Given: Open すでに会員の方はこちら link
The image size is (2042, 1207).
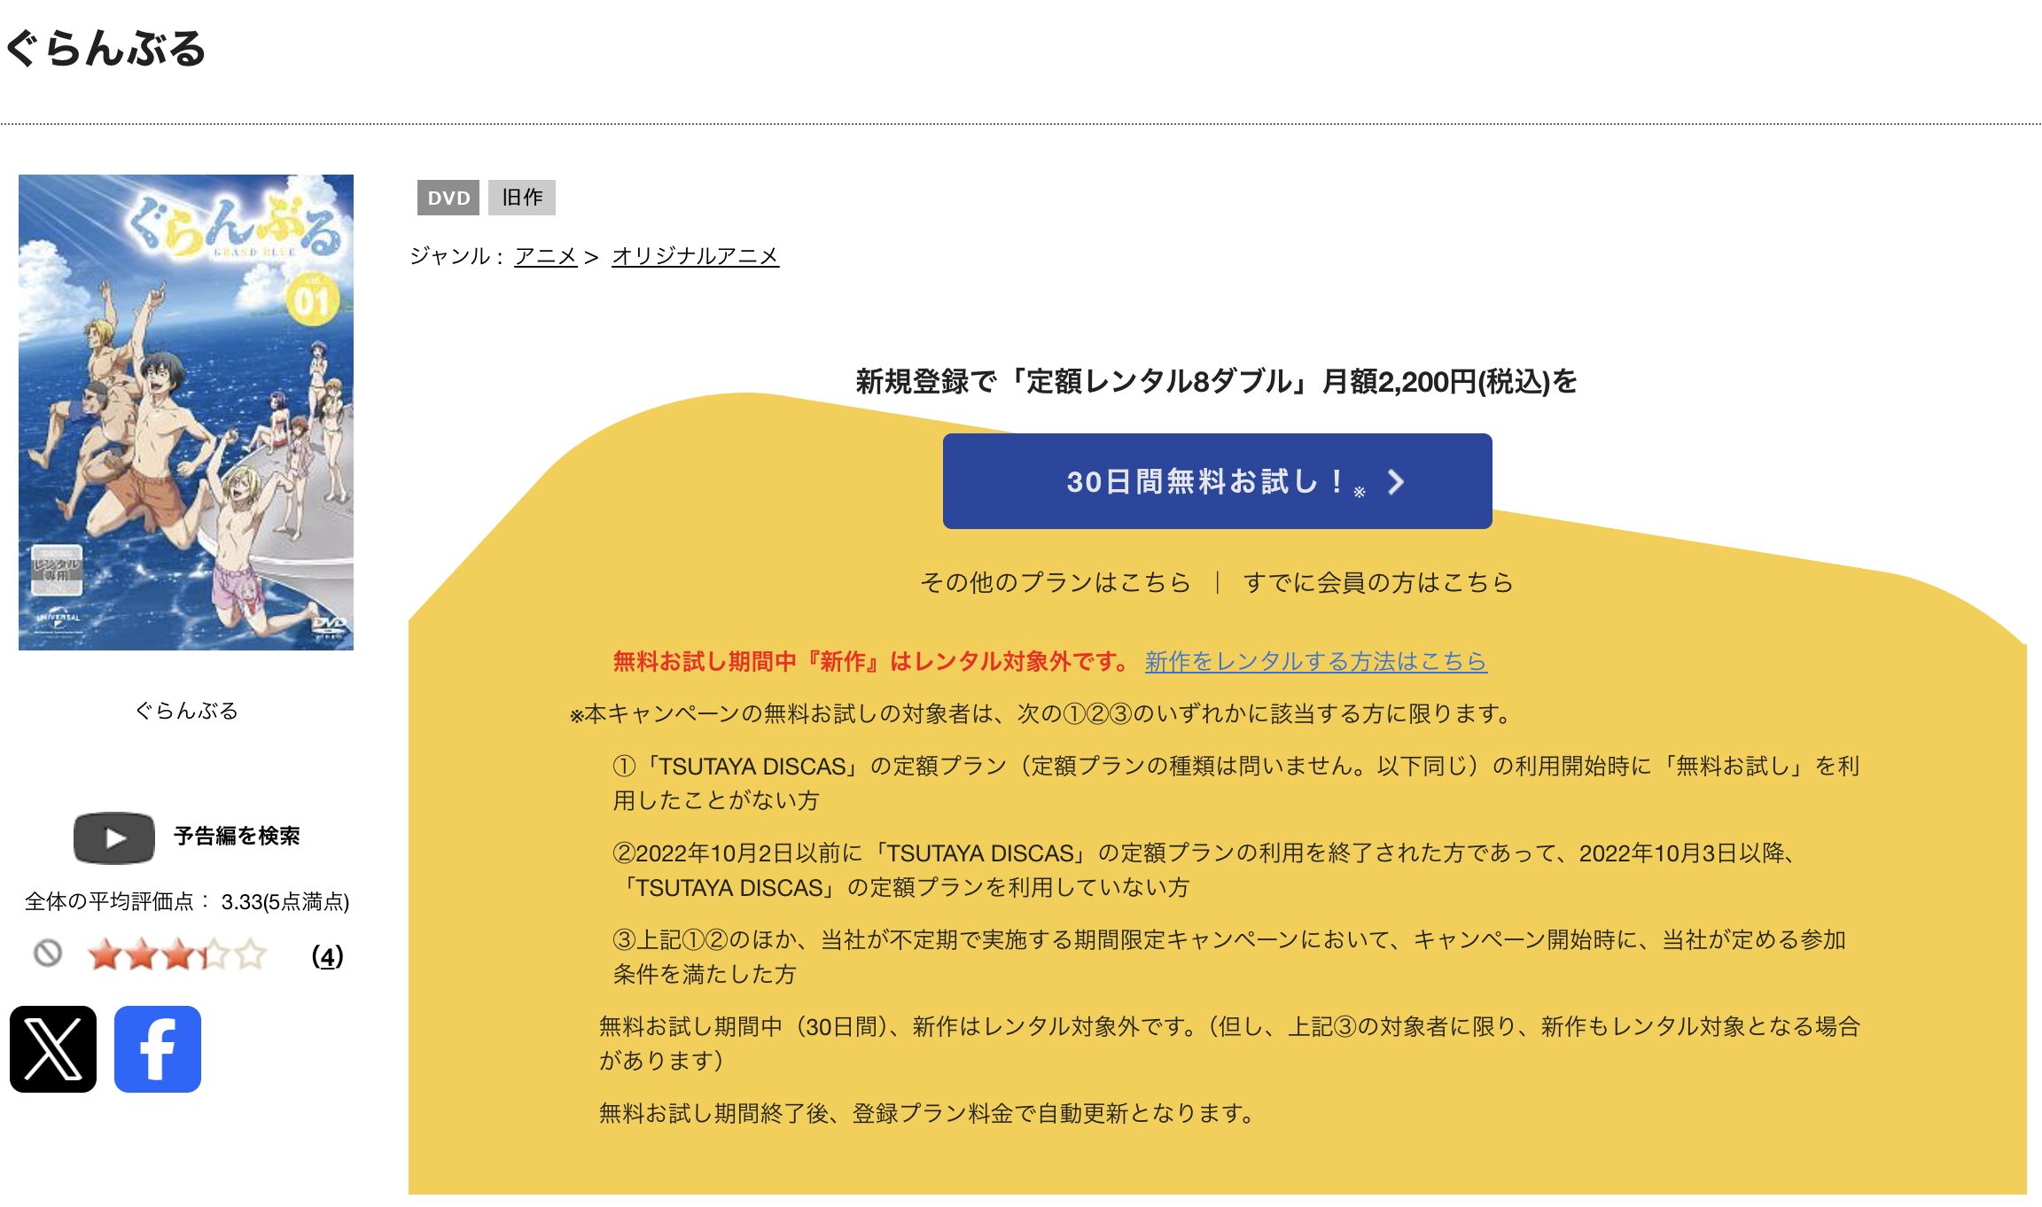Looking at the screenshot, I should point(1378,582).
